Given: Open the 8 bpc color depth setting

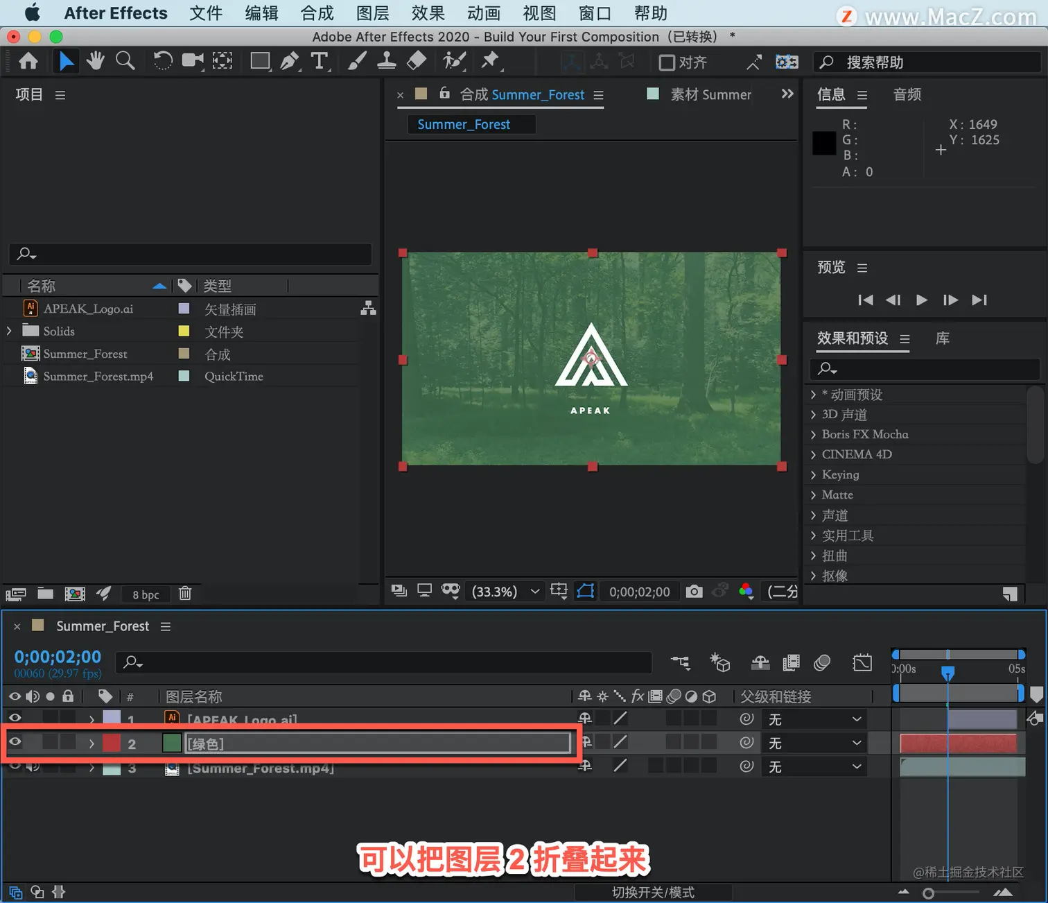Looking at the screenshot, I should [146, 594].
